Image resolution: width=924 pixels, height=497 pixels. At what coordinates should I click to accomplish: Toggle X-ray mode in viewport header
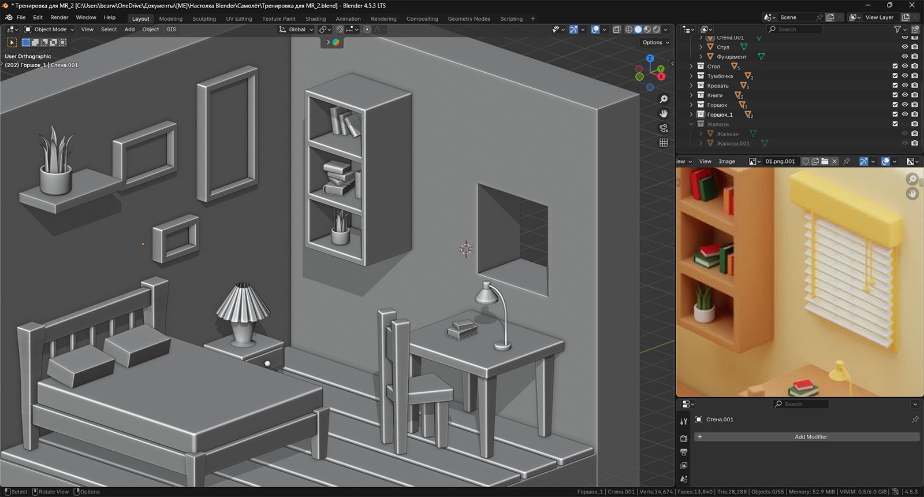coord(617,29)
